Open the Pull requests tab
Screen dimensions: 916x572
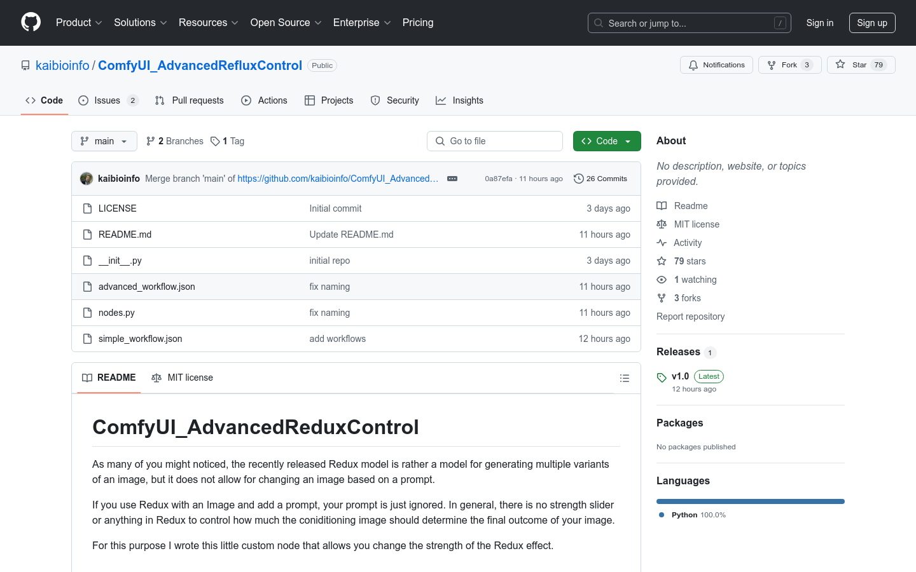(190, 100)
